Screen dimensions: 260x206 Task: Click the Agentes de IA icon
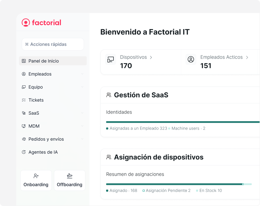coord(24,152)
